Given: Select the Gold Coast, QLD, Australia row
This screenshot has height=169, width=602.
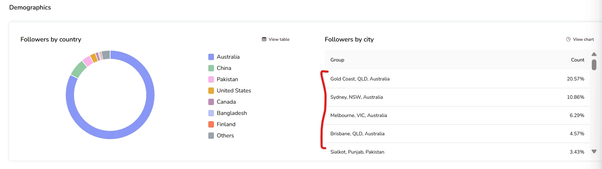Looking at the screenshot, I should 360,79.
